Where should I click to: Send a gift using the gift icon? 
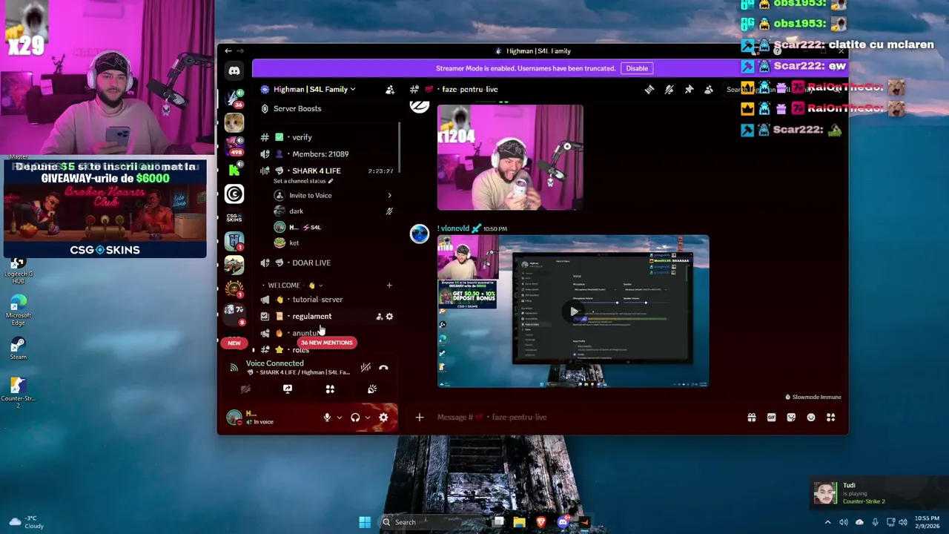[751, 418]
